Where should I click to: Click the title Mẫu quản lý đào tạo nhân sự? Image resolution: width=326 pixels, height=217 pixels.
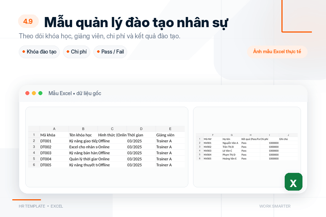click(x=136, y=22)
